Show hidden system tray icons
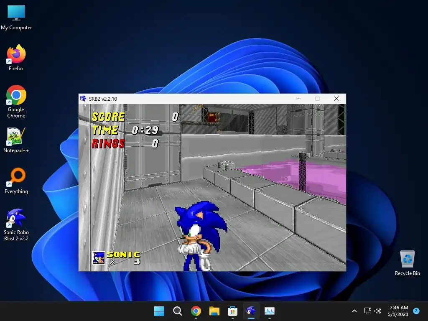 pyautogui.click(x=354, y=311)
